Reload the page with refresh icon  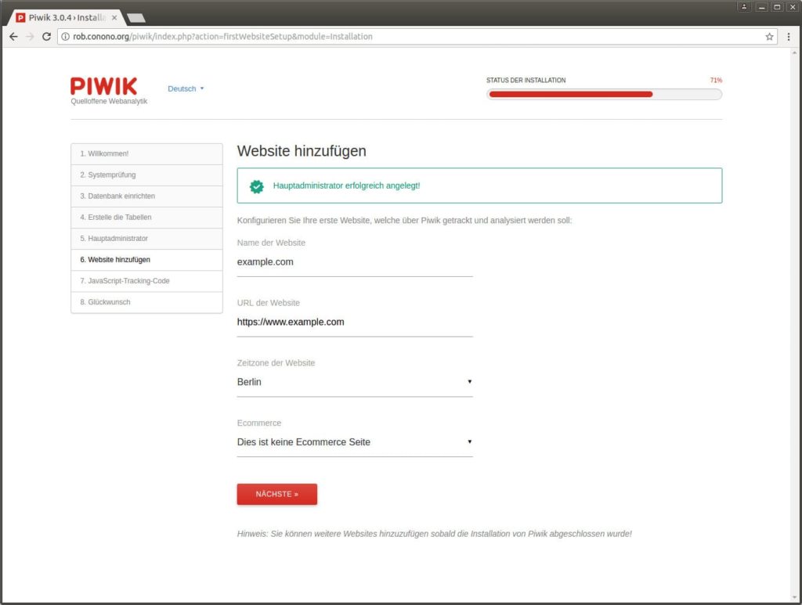pos(46,37)
